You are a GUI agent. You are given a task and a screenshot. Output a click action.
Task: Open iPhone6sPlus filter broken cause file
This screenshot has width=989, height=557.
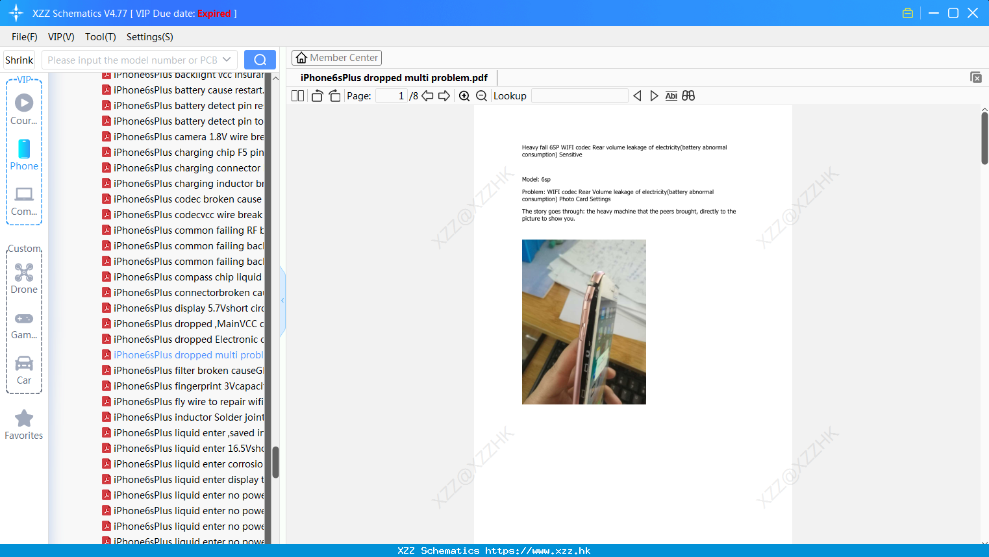point(183,371)
